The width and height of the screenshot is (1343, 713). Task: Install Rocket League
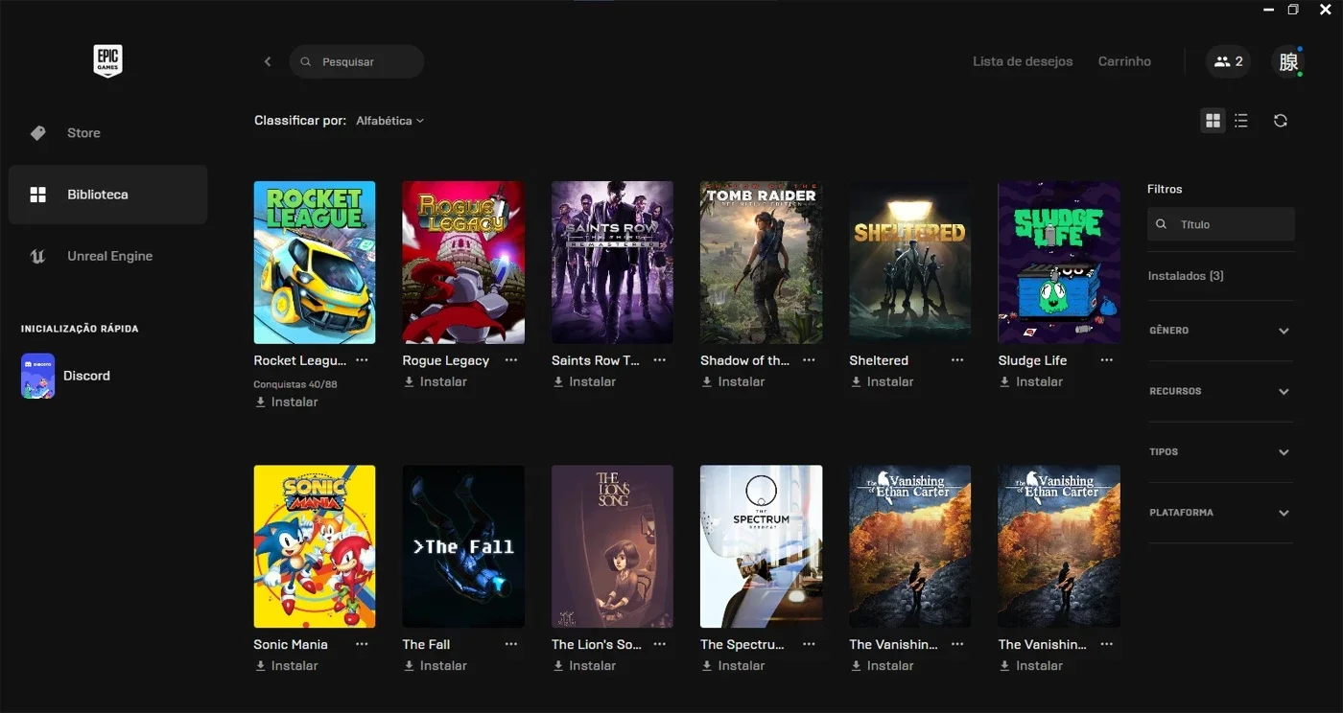(286, 402)
